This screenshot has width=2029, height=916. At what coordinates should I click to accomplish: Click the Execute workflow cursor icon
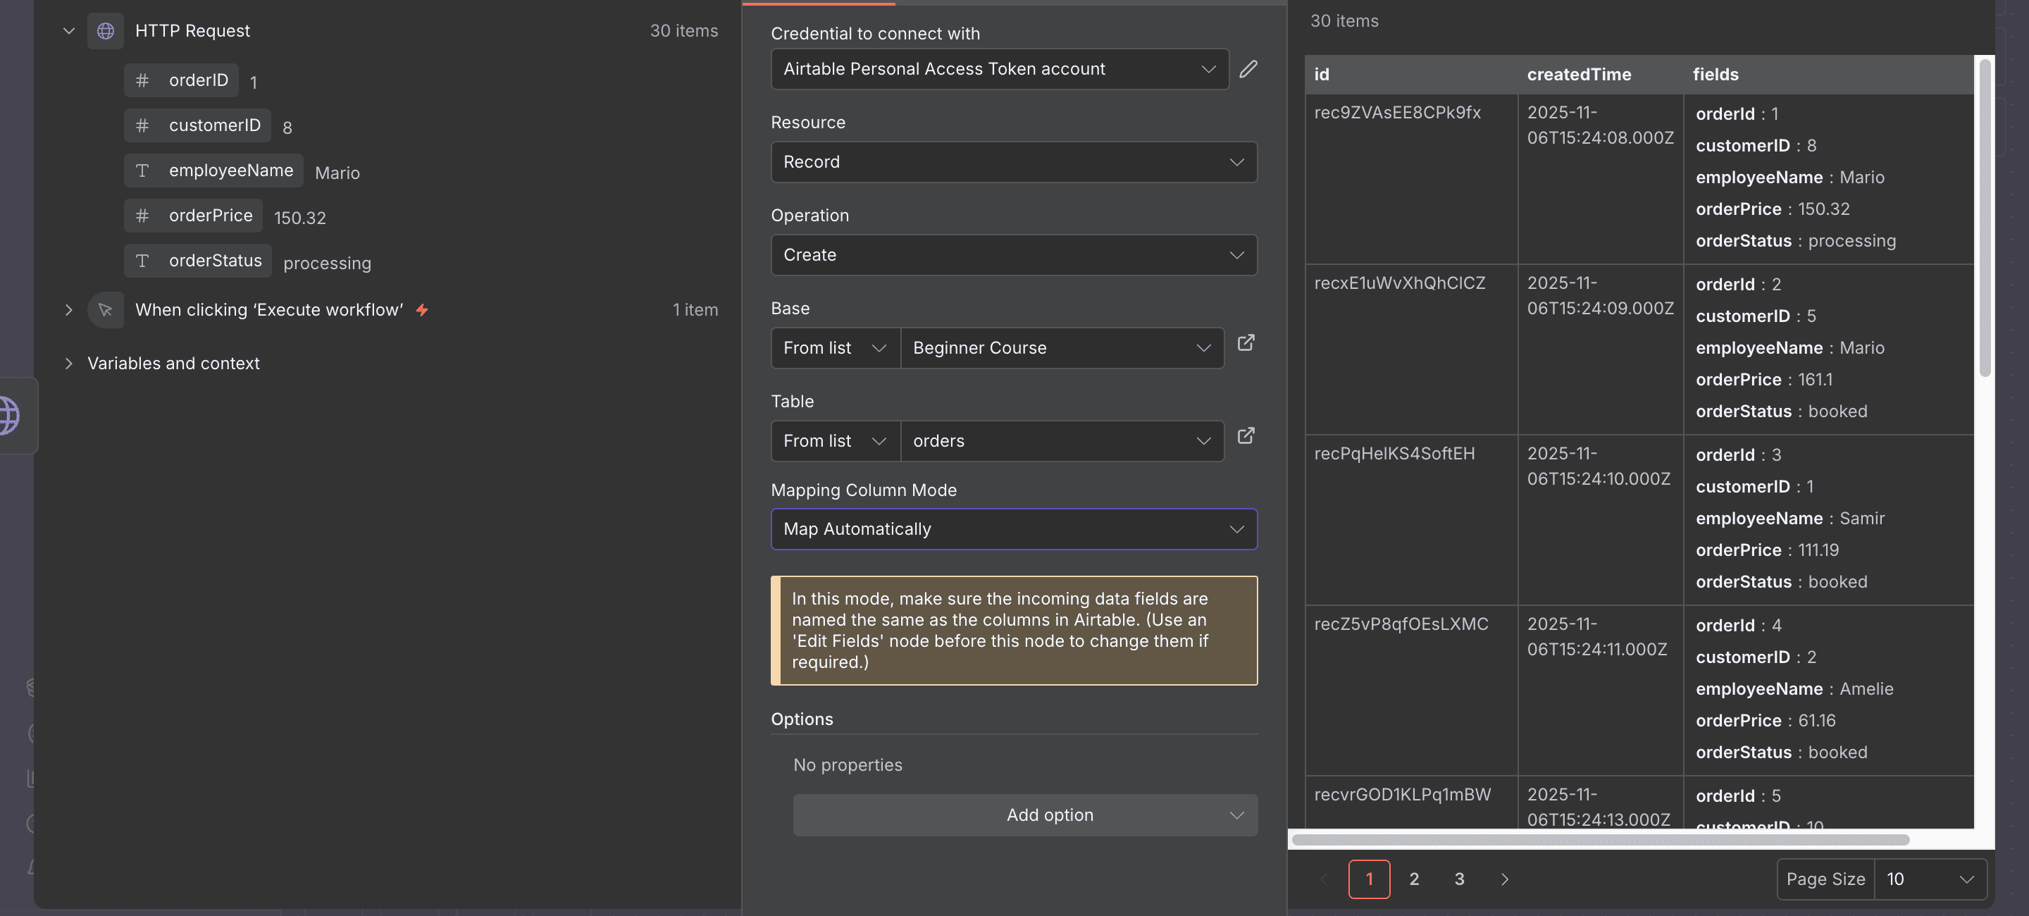(106, 309)
